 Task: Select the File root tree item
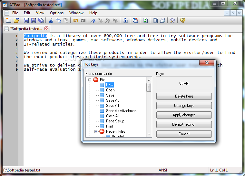pos(103,80)
